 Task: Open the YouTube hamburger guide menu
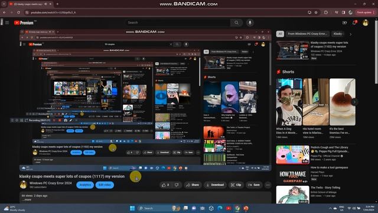click(7, 22)
